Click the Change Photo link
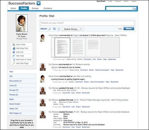 [22, 39]
